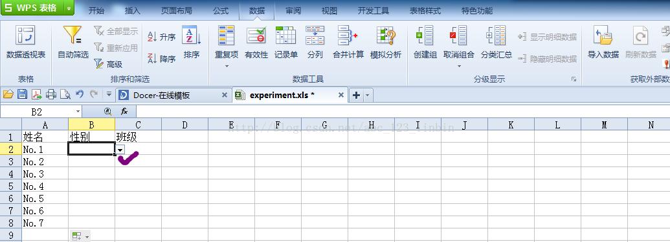
Task: Open the 特色功能 ribbon tab
Action: click(477, 11)
